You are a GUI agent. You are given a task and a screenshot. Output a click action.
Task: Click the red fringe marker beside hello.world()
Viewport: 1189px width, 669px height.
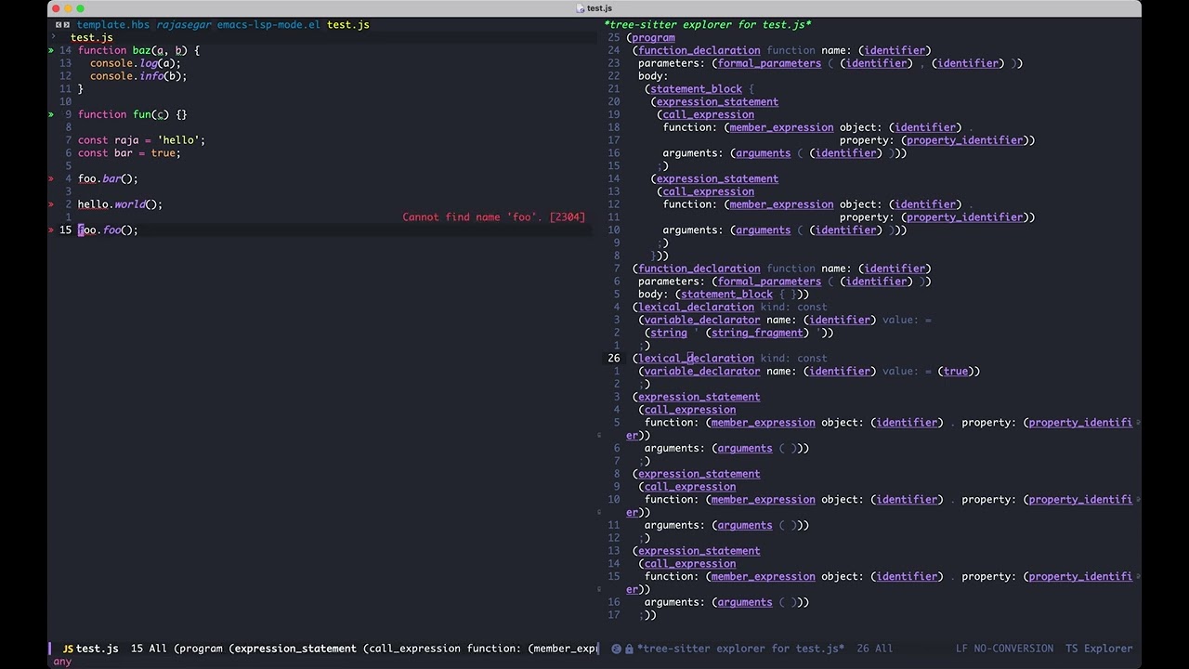51,204
